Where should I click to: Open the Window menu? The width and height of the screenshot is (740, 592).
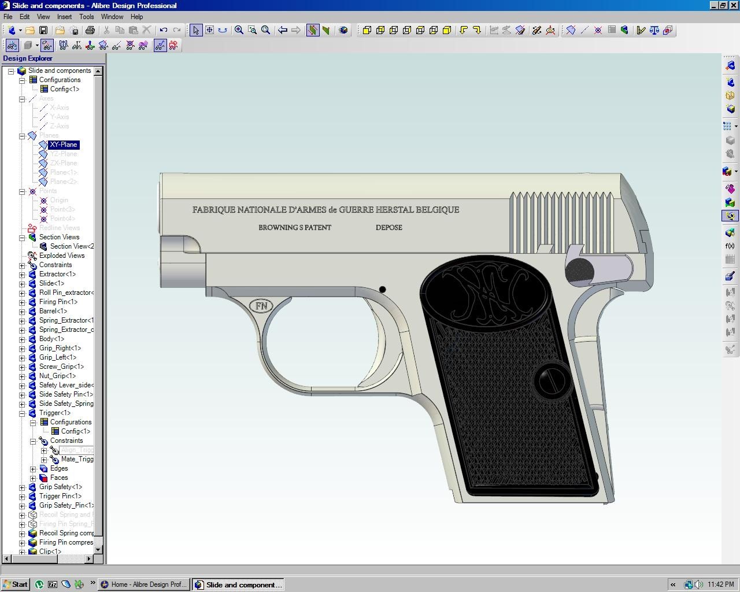point(112,17)
